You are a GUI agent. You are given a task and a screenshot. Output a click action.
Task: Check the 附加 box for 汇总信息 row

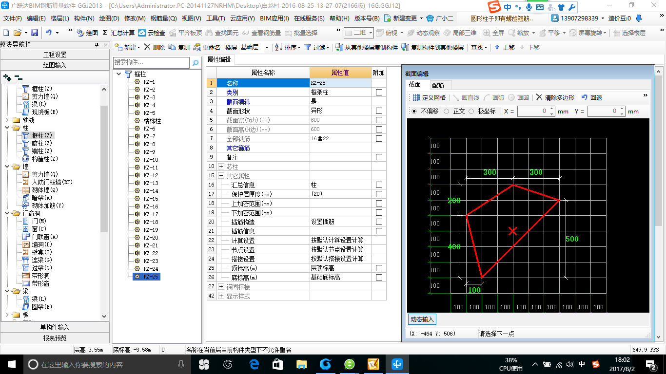pyautogui.click(x=379, y=185)
